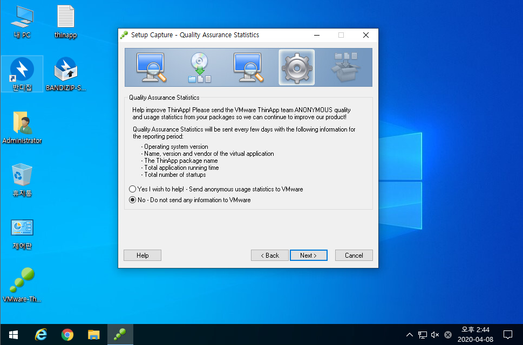The width and height of the screenshot is (523, 345).
Task: Launch Internet Explorer from taskbar
Action: tap(40, 335)
